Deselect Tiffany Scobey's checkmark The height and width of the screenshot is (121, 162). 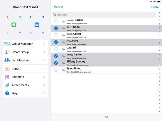pyautogui.click(x=56, y=63)
